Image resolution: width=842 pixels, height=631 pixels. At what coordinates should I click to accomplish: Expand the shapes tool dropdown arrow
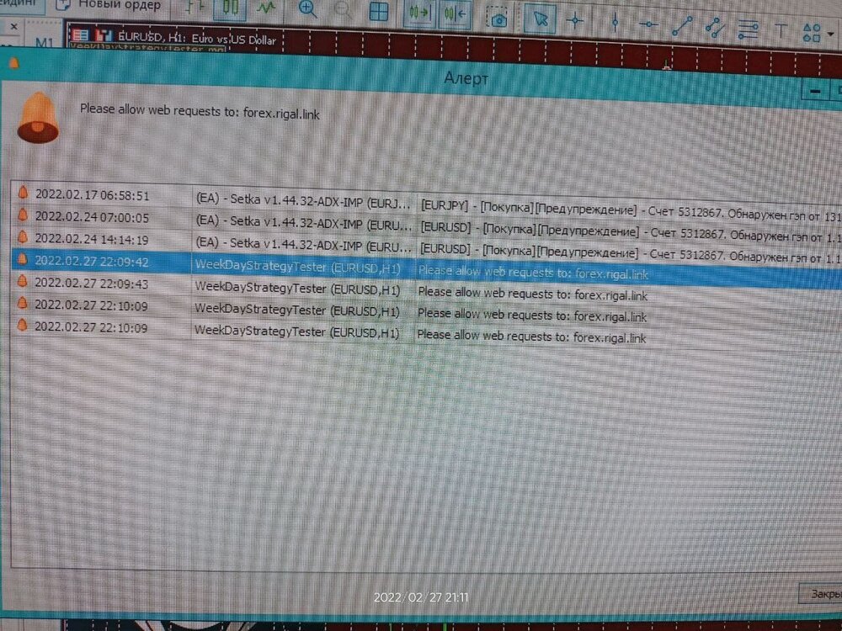click(x=831, y=34)
